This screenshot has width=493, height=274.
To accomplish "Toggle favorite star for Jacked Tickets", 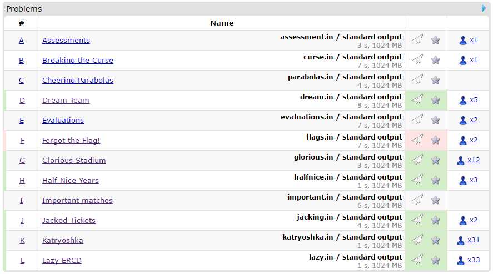I will (x=436, y=220).
